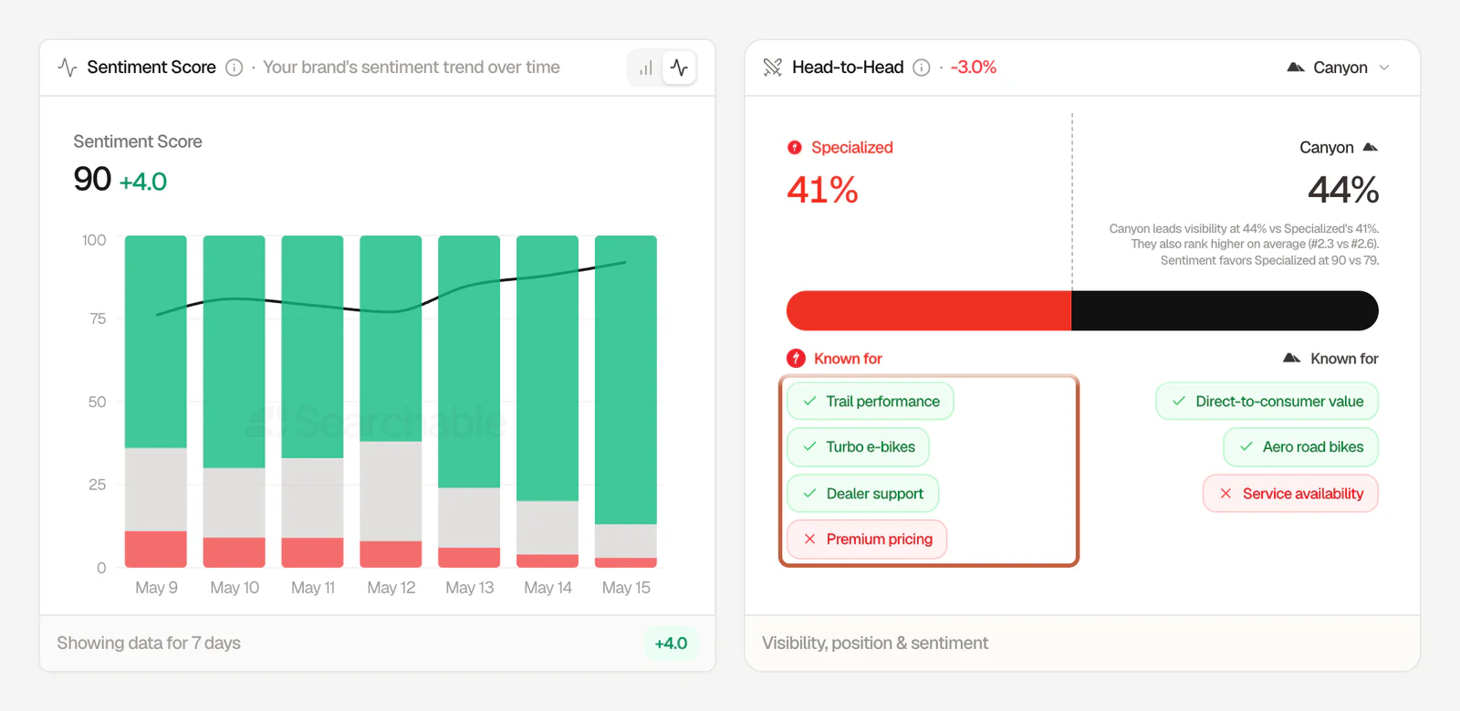Open the Canyon competitor dropdown
This screenshot has width=1460, height=711.
tap(1338, 68)
